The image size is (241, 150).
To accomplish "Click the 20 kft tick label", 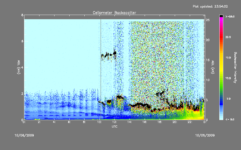I will coord(208,40).
